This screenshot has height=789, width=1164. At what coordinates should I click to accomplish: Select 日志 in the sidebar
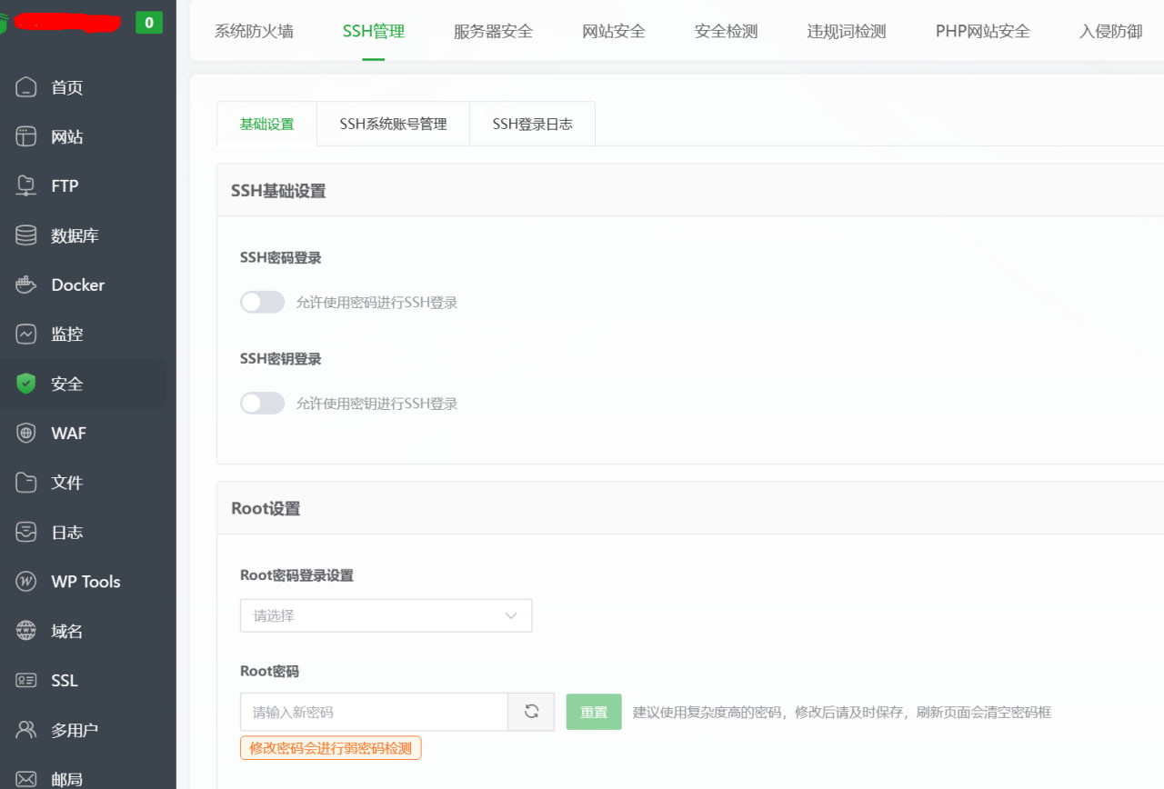click(x=67, y=532)
